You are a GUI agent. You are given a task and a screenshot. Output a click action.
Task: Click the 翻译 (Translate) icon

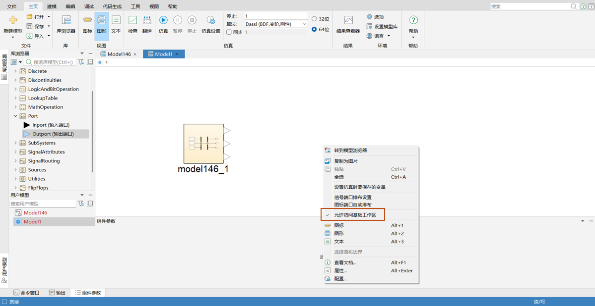click(x=147, y=21)
